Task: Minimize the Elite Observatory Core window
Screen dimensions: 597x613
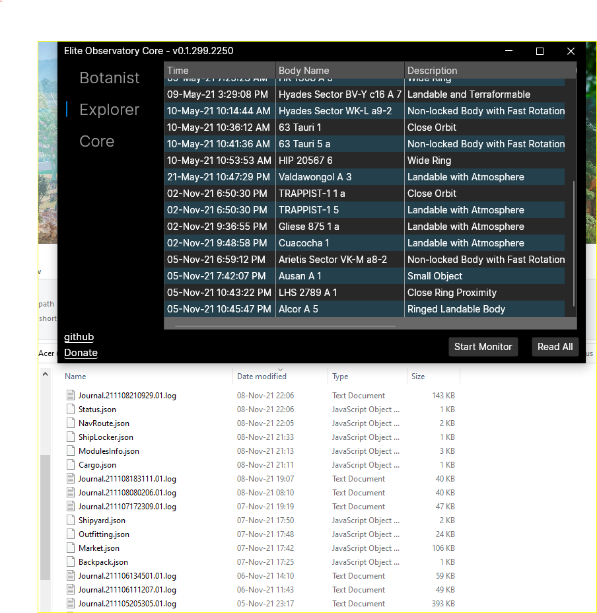Action: [509, 51]
